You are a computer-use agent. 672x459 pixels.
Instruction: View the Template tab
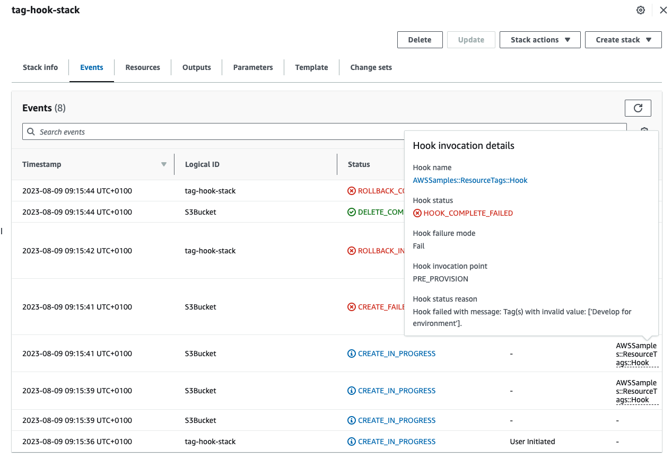pos(311,67)
